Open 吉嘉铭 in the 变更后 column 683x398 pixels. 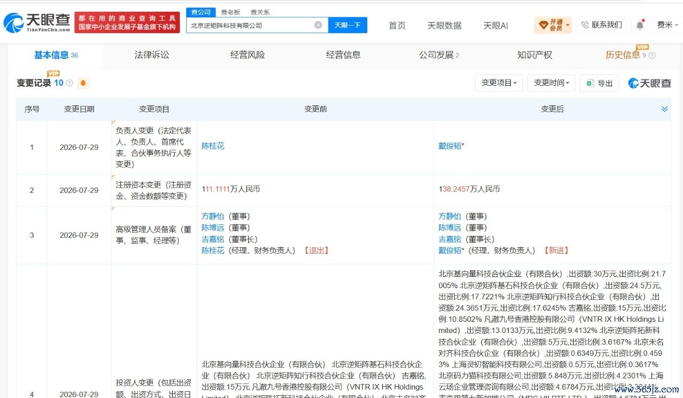click(x=450, y=239)
